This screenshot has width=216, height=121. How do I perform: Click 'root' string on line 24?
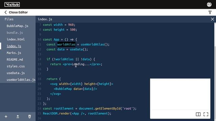[x=128, y=109]
